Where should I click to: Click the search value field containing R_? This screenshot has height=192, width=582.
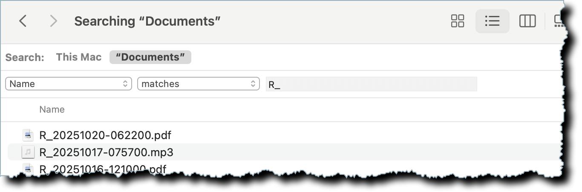point(371,84)
